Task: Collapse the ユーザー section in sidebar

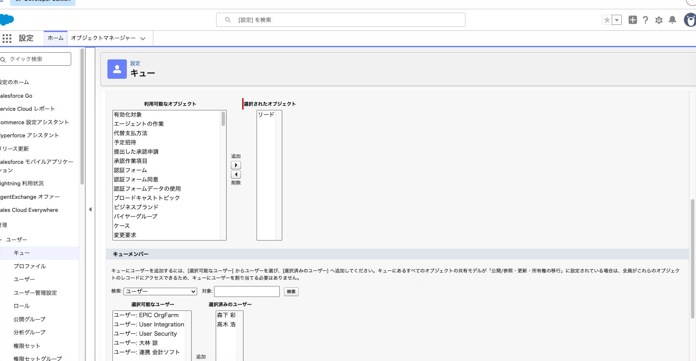Action: (x=1, y=240)
